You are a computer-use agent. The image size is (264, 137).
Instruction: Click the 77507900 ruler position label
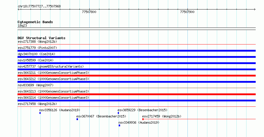pyautogui.click(x=187, y=12)
